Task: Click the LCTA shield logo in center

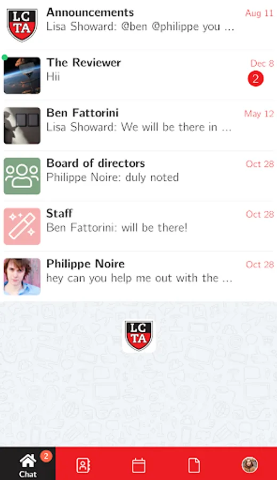Action: click(x=139, y=336)
